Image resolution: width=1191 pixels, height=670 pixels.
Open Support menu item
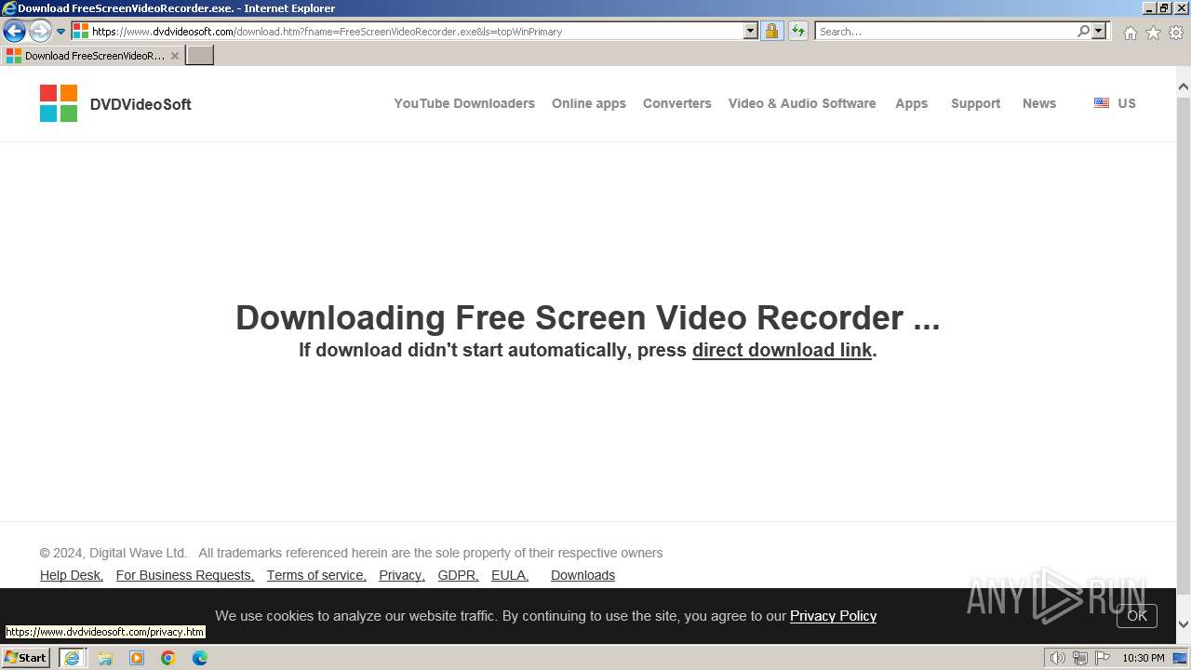[x=976, y=103]
